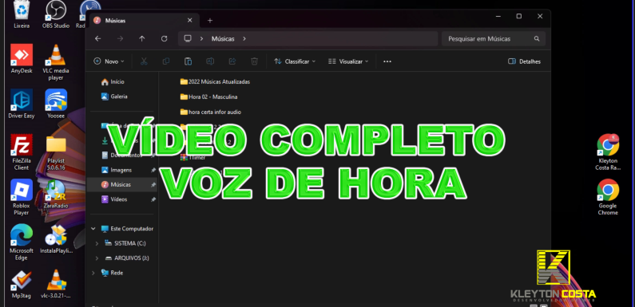Open the Classificar sort dropdown
635x307 pixels.
pos(295,61)
